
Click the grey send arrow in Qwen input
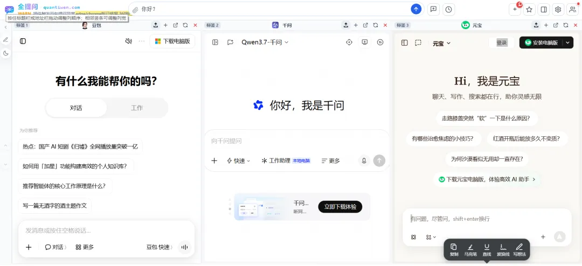[x=379, y=160]
